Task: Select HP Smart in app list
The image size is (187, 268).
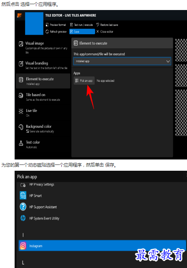Action: tap(102, 195)
